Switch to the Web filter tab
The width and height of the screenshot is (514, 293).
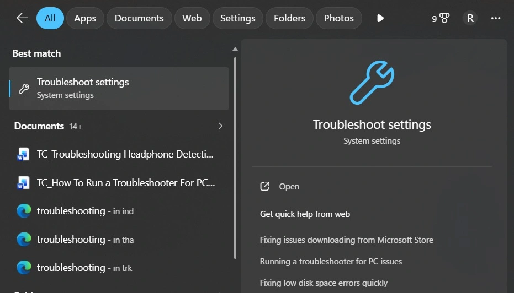(x=192, y=18)
